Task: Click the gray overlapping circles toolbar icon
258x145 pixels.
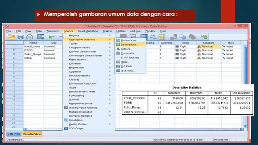Action: coord(192,37)
